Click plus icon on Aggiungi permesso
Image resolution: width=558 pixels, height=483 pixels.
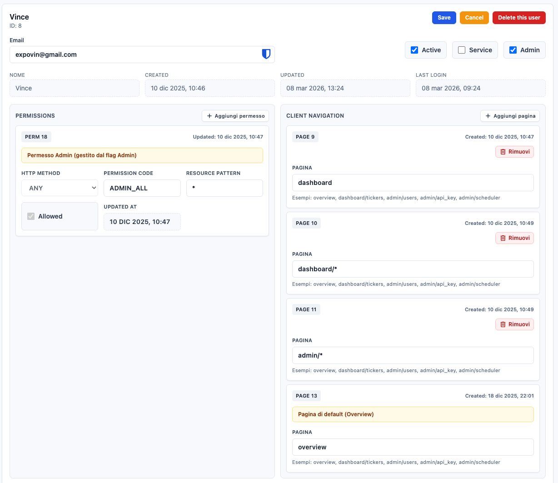209,116
